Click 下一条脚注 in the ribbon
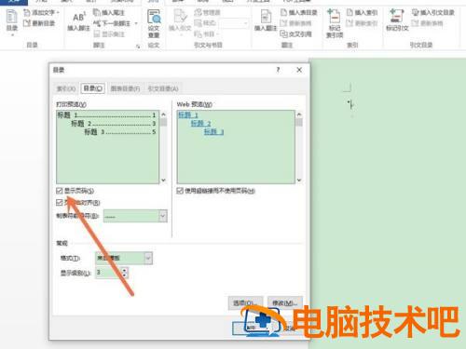 pyautogui.click(x=112, y=23)
